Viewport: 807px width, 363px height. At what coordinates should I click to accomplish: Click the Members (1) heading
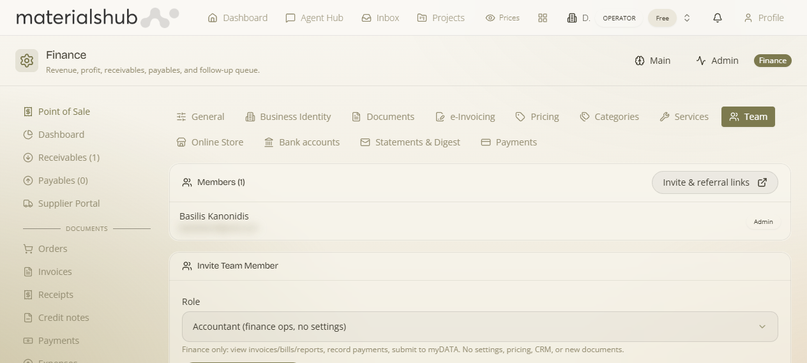[x=221, y=182]
